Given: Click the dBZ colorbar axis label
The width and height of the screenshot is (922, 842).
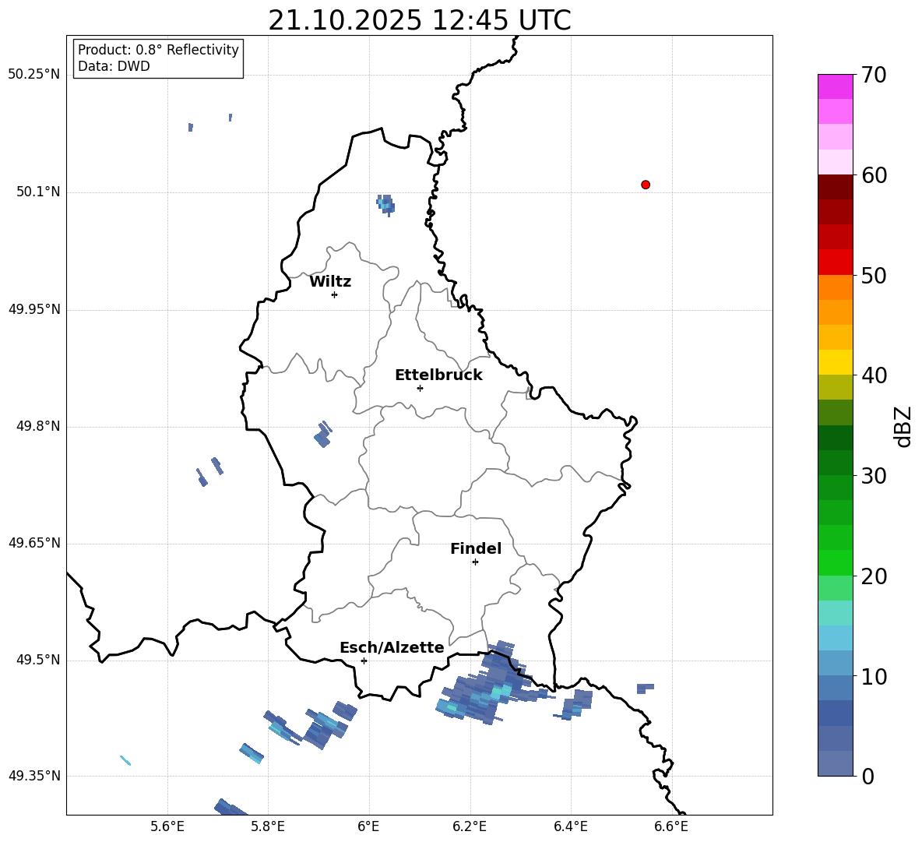Looking at the screenshot, I should click(x=904, y=426).
